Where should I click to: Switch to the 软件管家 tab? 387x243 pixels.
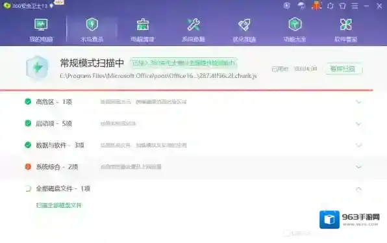tap(346, 31)
